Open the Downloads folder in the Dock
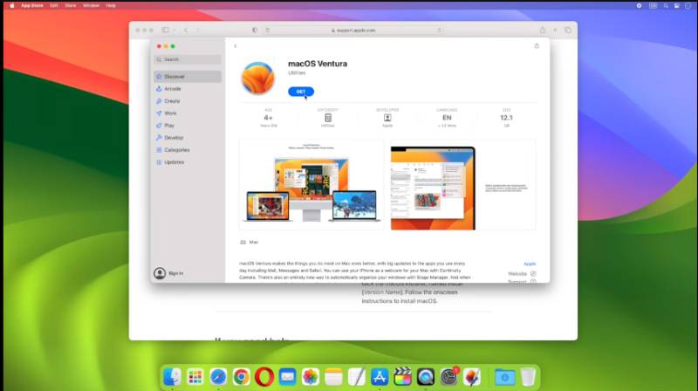 [504, 377]
